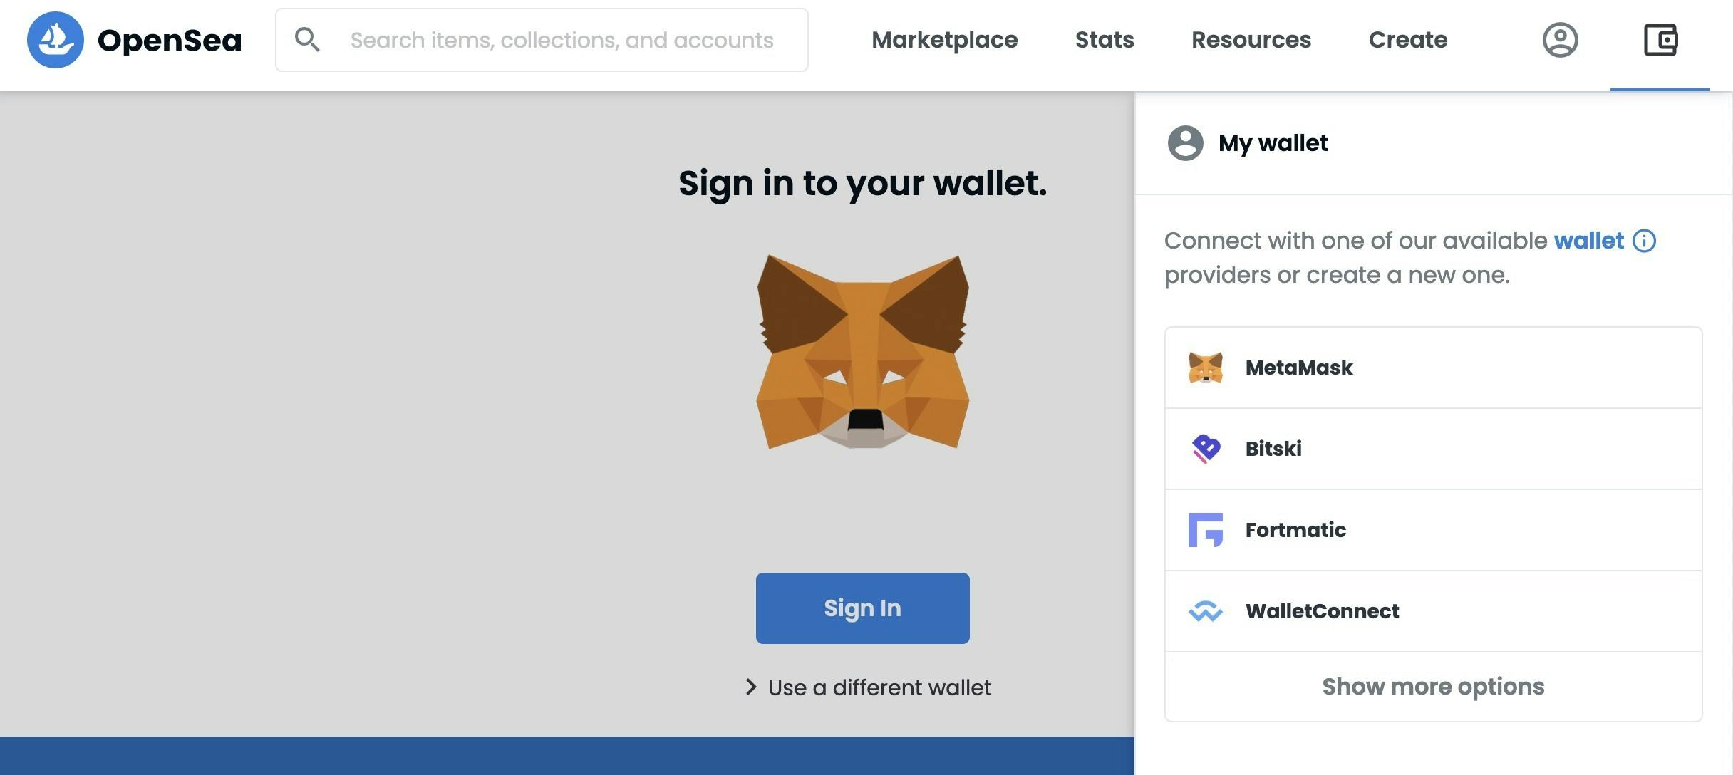The image size is (1733, 775).
Task: Toggle the wallet icon in the header
Action: click(x=1660, y=40)
